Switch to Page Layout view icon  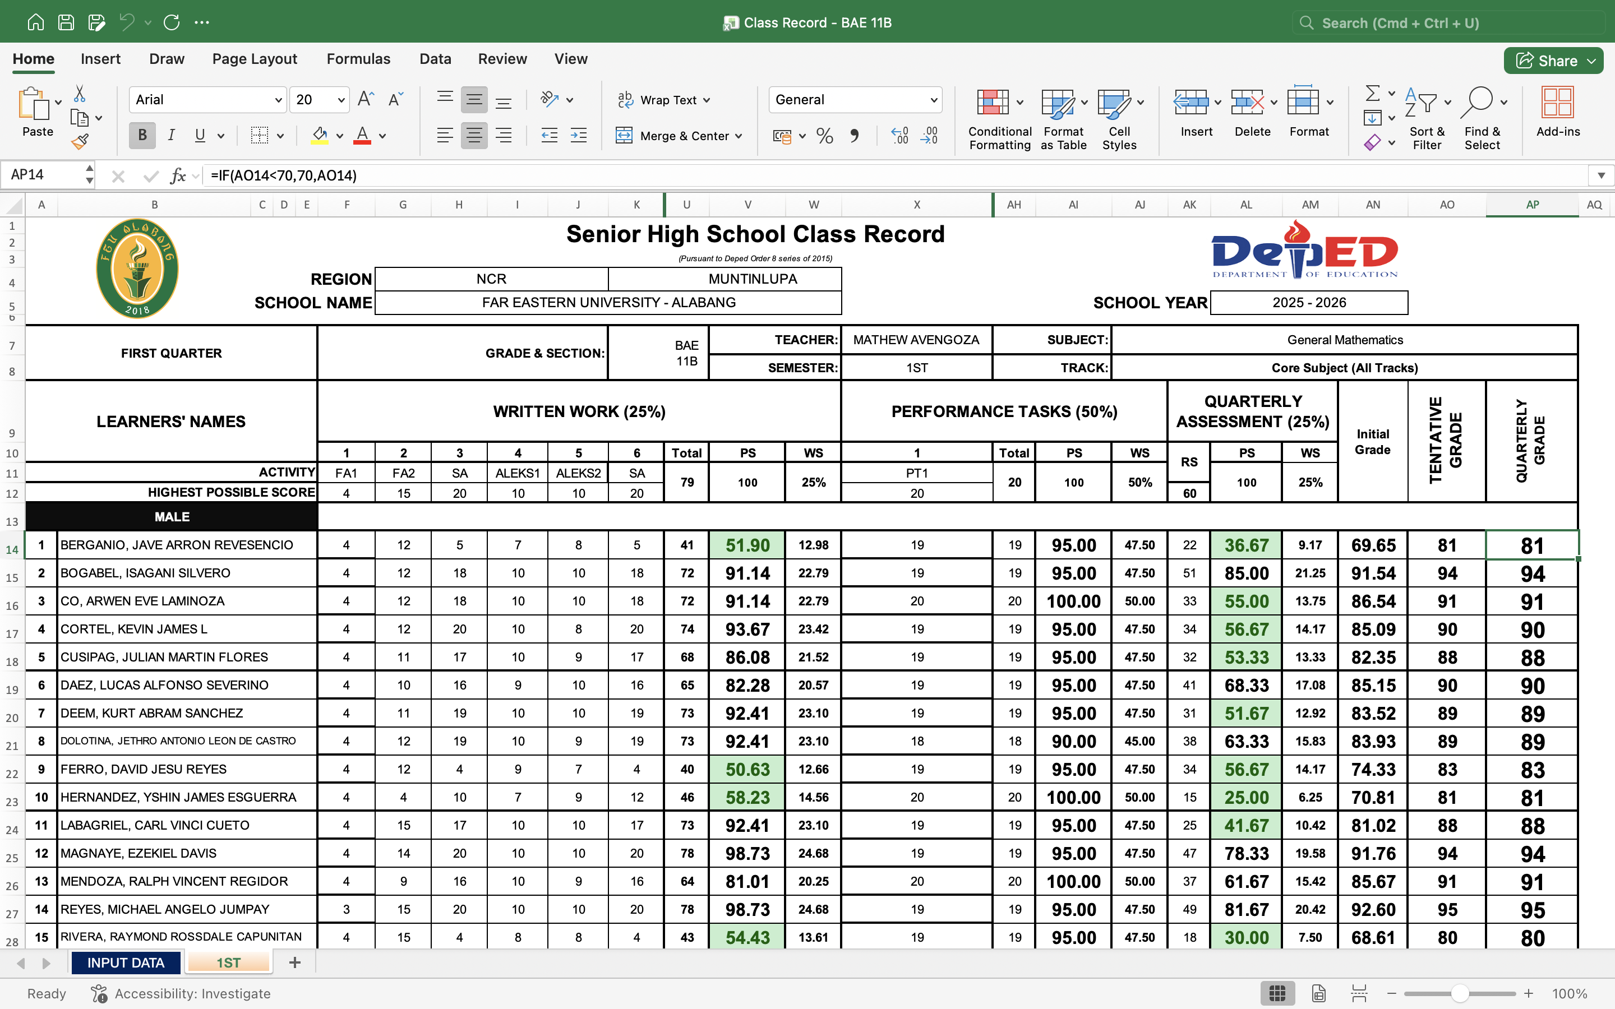(1319, 994)
